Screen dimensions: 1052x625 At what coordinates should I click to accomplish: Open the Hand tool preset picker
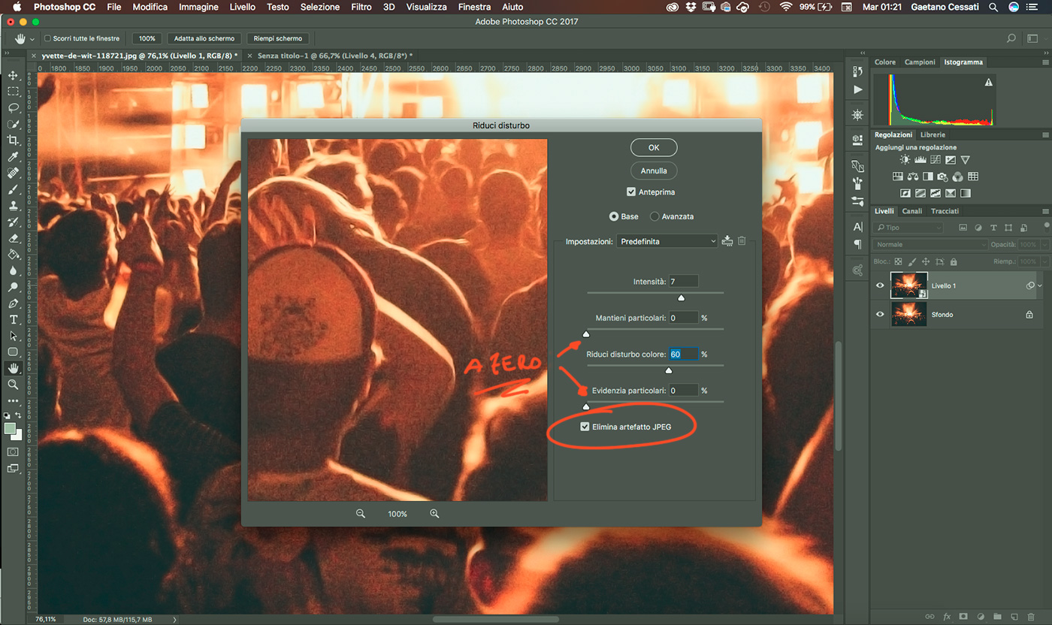pyautogui.click(x=32, y=38)
